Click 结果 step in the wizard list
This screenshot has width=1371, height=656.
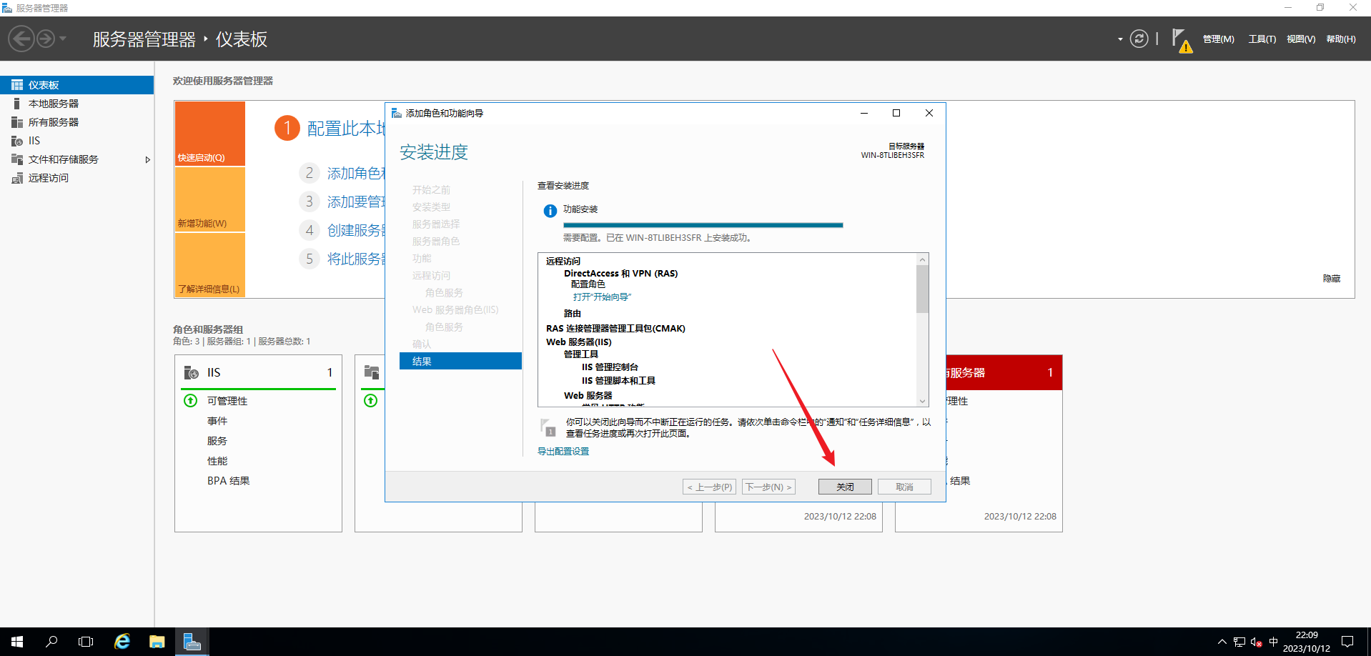460,361
